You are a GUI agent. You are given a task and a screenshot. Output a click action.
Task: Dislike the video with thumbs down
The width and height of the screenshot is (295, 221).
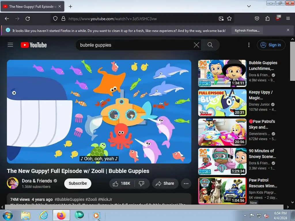pyautogui.click(x=141, y=183)
